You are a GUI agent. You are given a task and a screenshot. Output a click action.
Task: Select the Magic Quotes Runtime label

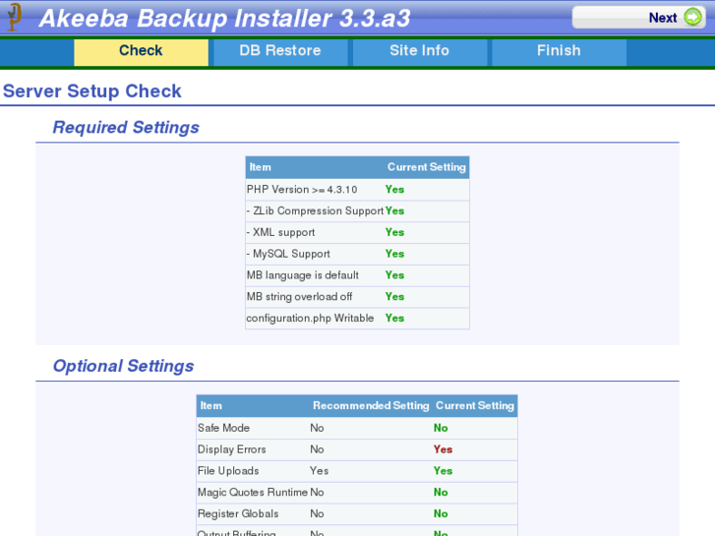[x=253, y=492]
